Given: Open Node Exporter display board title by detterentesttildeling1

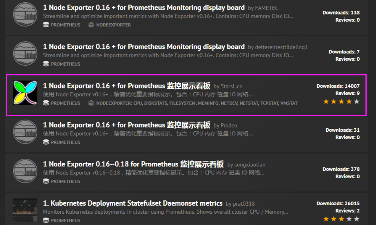Looking at the screenshot, I should (x=144, y=47).
